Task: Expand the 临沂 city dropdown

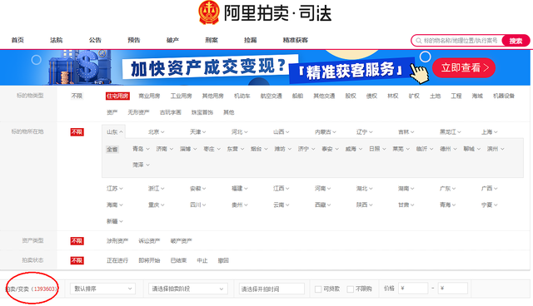Action: pyautogui.click(x=425, y=149)
